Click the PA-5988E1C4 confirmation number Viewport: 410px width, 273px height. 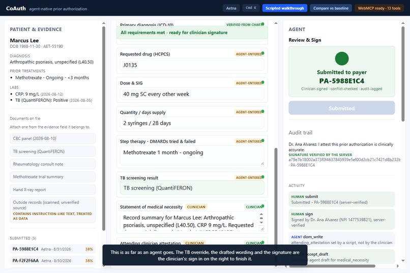(341, 81)
